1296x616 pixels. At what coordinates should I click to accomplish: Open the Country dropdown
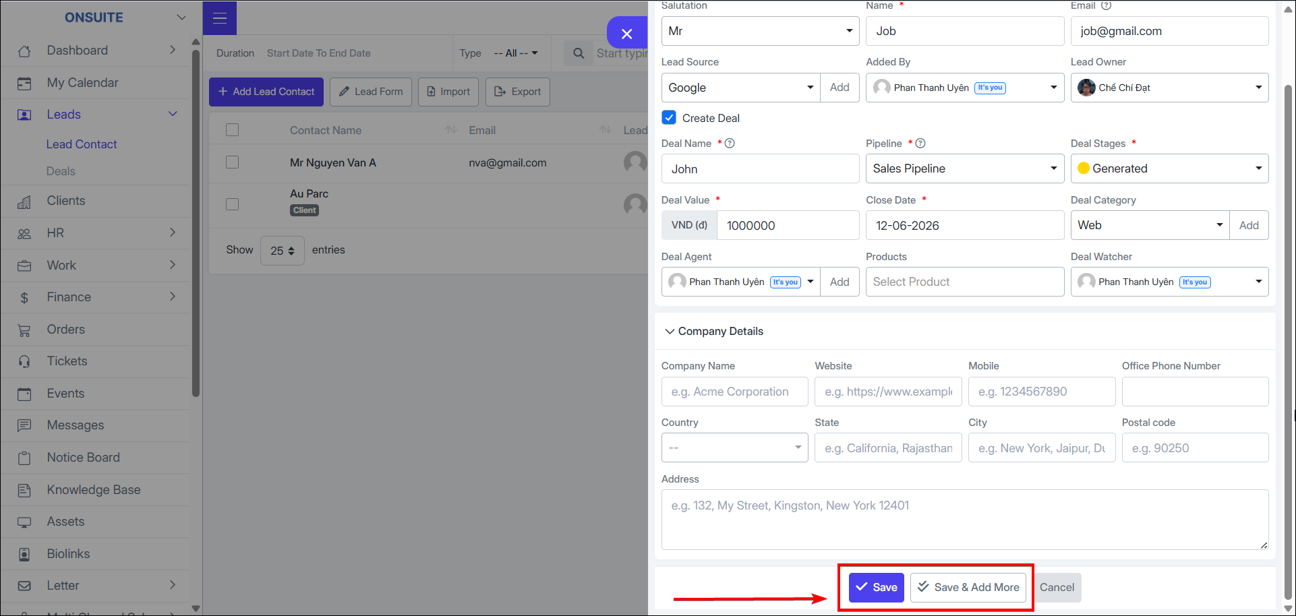click(x=735, y=448)
